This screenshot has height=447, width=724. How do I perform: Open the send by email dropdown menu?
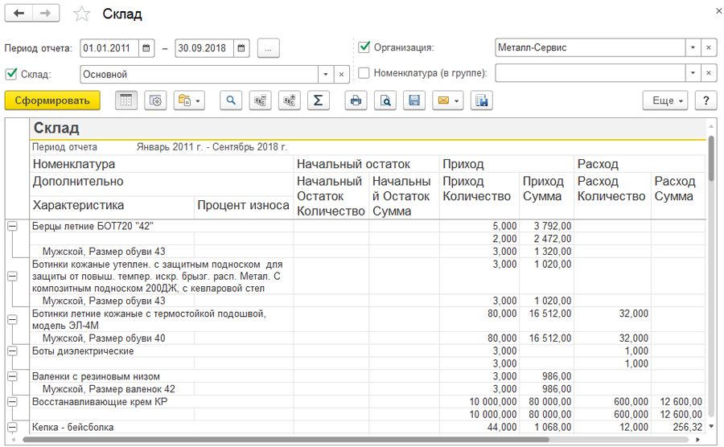click(447, 100)
